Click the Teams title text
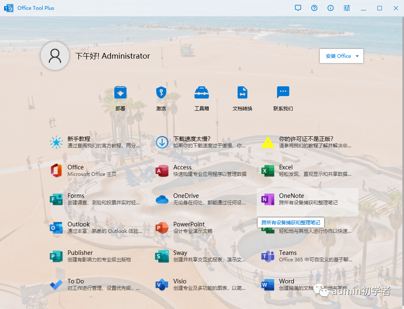The width and height of the screenshot is (404, 309). click(288, 253)
